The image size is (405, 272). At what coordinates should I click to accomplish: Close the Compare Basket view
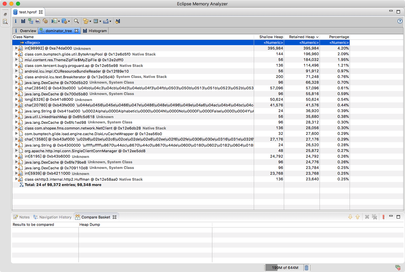[x=115, y=217]
